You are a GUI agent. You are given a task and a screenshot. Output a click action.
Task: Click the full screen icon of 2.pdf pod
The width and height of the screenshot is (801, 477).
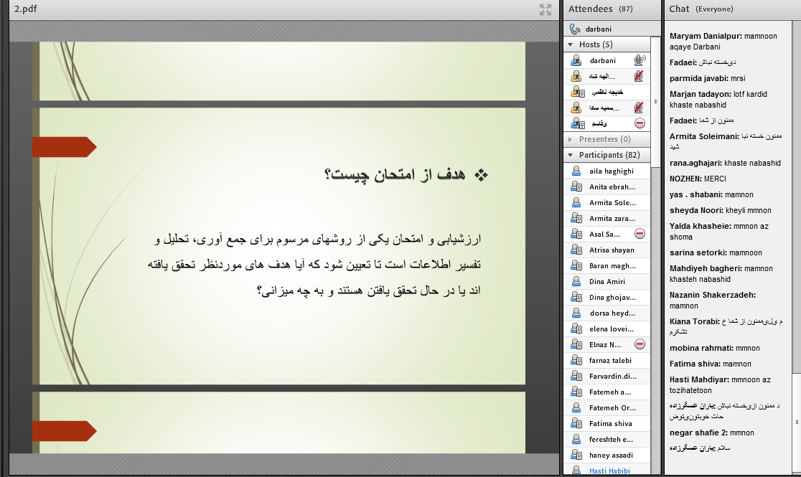click(x=545, y=9)
